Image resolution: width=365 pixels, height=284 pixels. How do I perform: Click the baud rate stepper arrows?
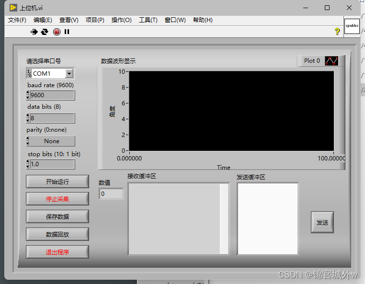(28, 95)
